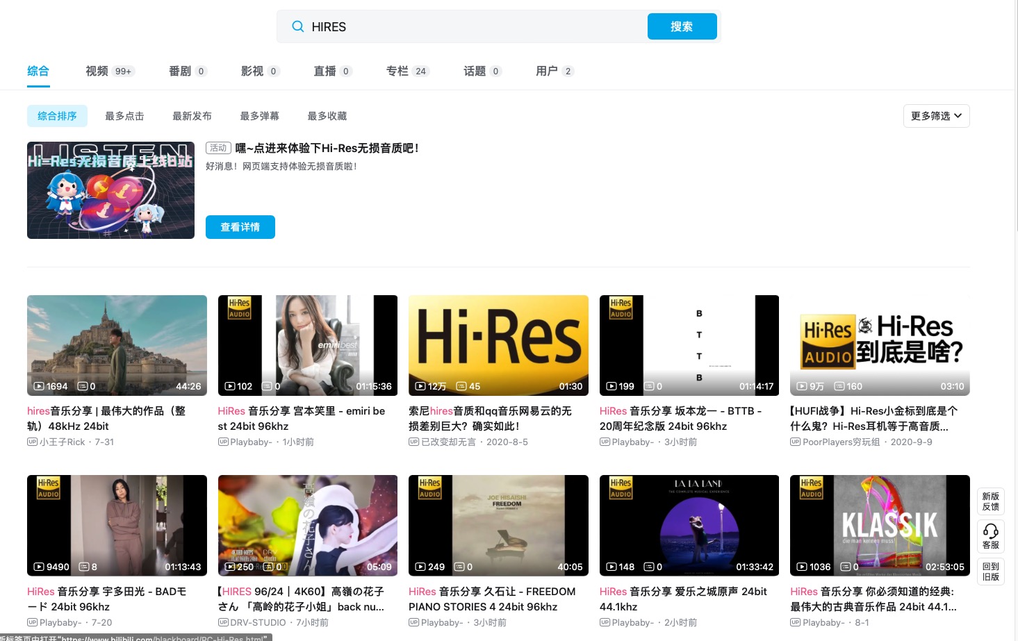The height and width of the screenshot is (641, 1018).
Task: Click title HiRes 音乐分享 坂本龙一 BTTB
Action: (680, 419)
